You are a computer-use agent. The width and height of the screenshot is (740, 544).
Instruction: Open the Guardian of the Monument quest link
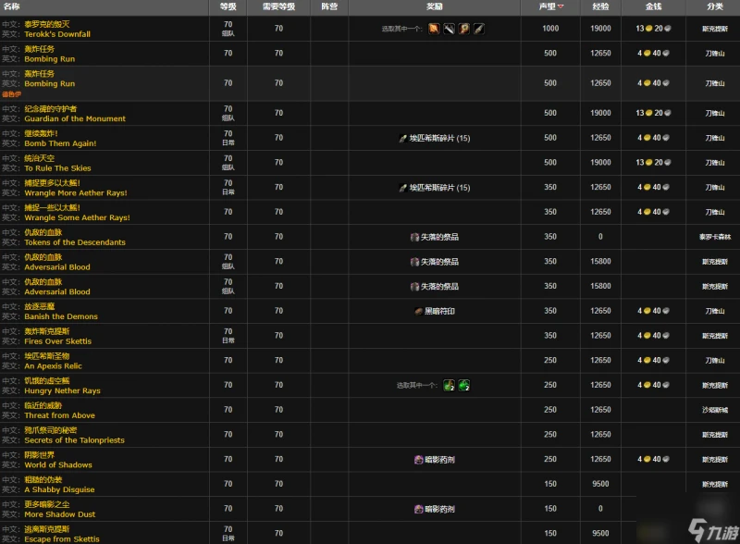(x=75, y=119)
